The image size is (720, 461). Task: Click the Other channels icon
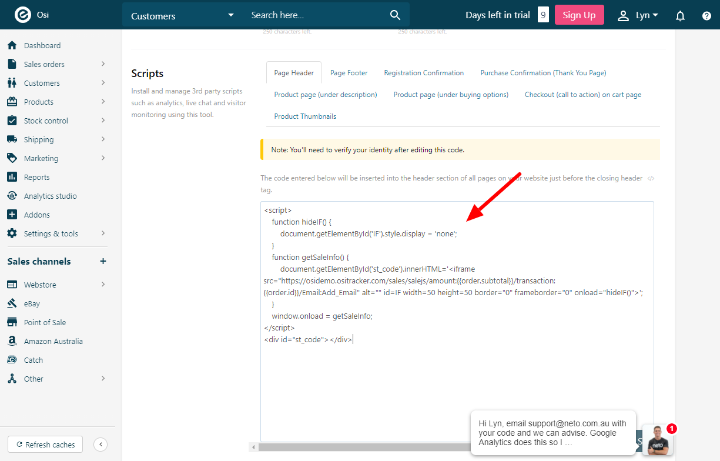click(x=12, y=379)
